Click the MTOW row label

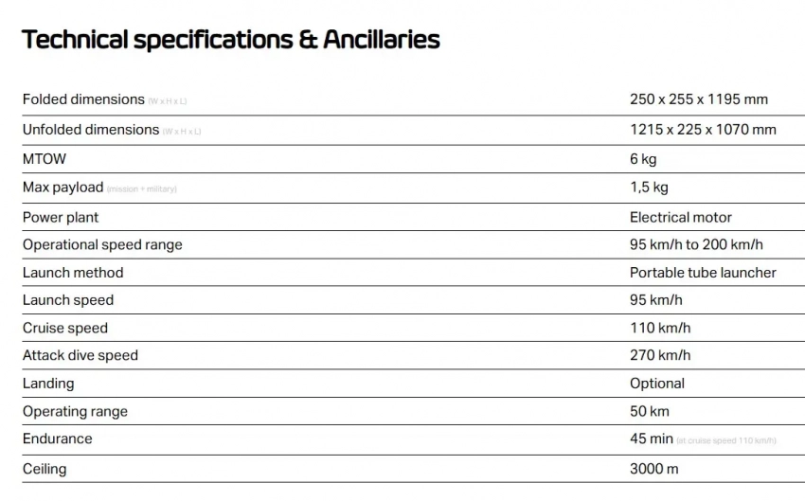45,159
